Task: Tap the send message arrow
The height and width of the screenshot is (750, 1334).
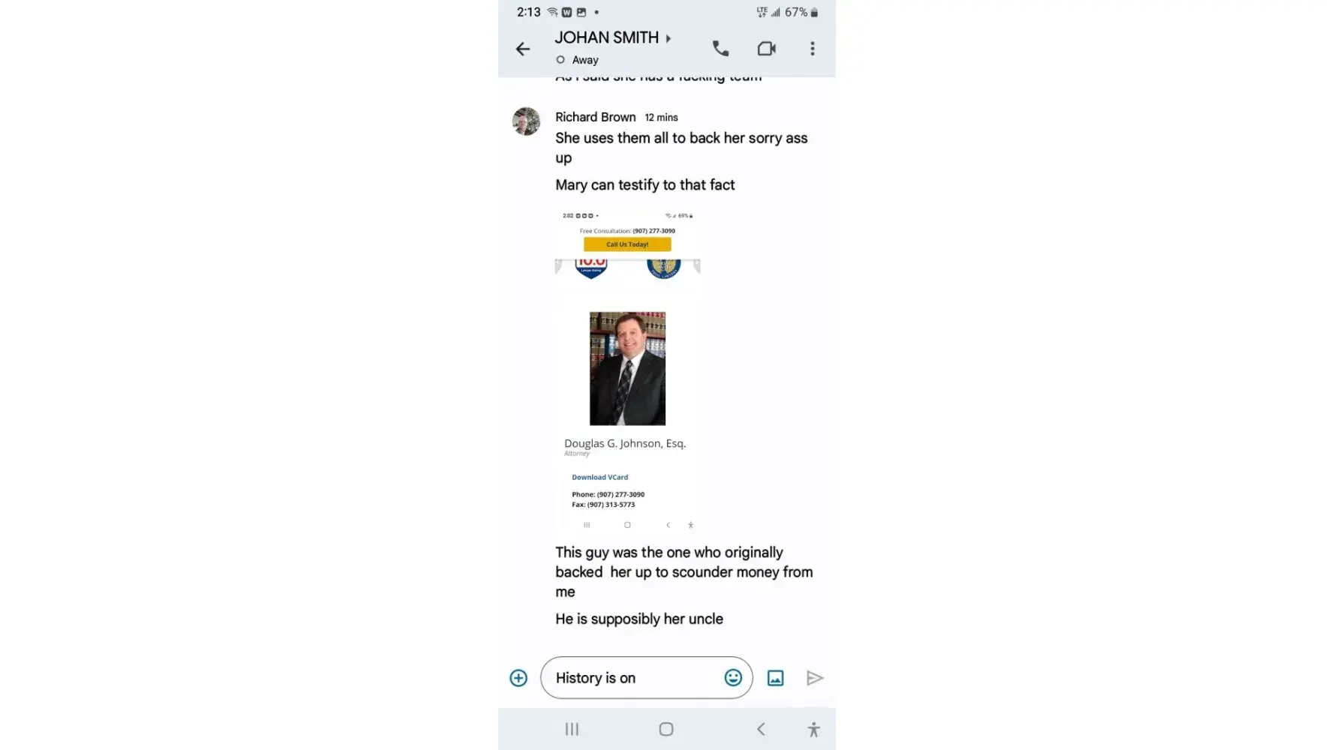Action: point(815,678)
